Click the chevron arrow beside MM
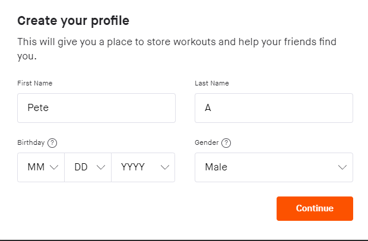 point(54,167)
